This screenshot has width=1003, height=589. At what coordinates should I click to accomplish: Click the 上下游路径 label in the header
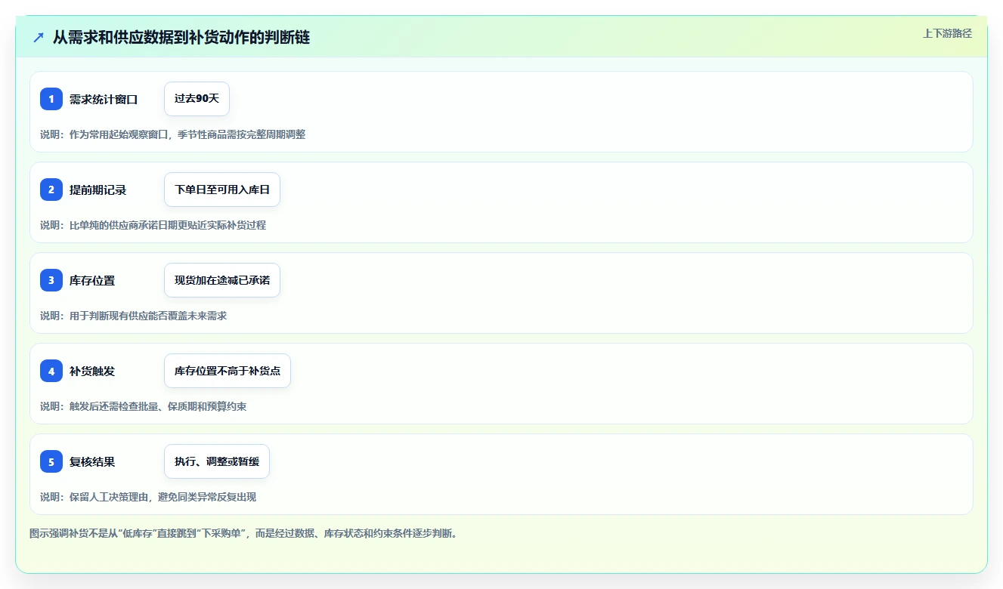(947, 33)
